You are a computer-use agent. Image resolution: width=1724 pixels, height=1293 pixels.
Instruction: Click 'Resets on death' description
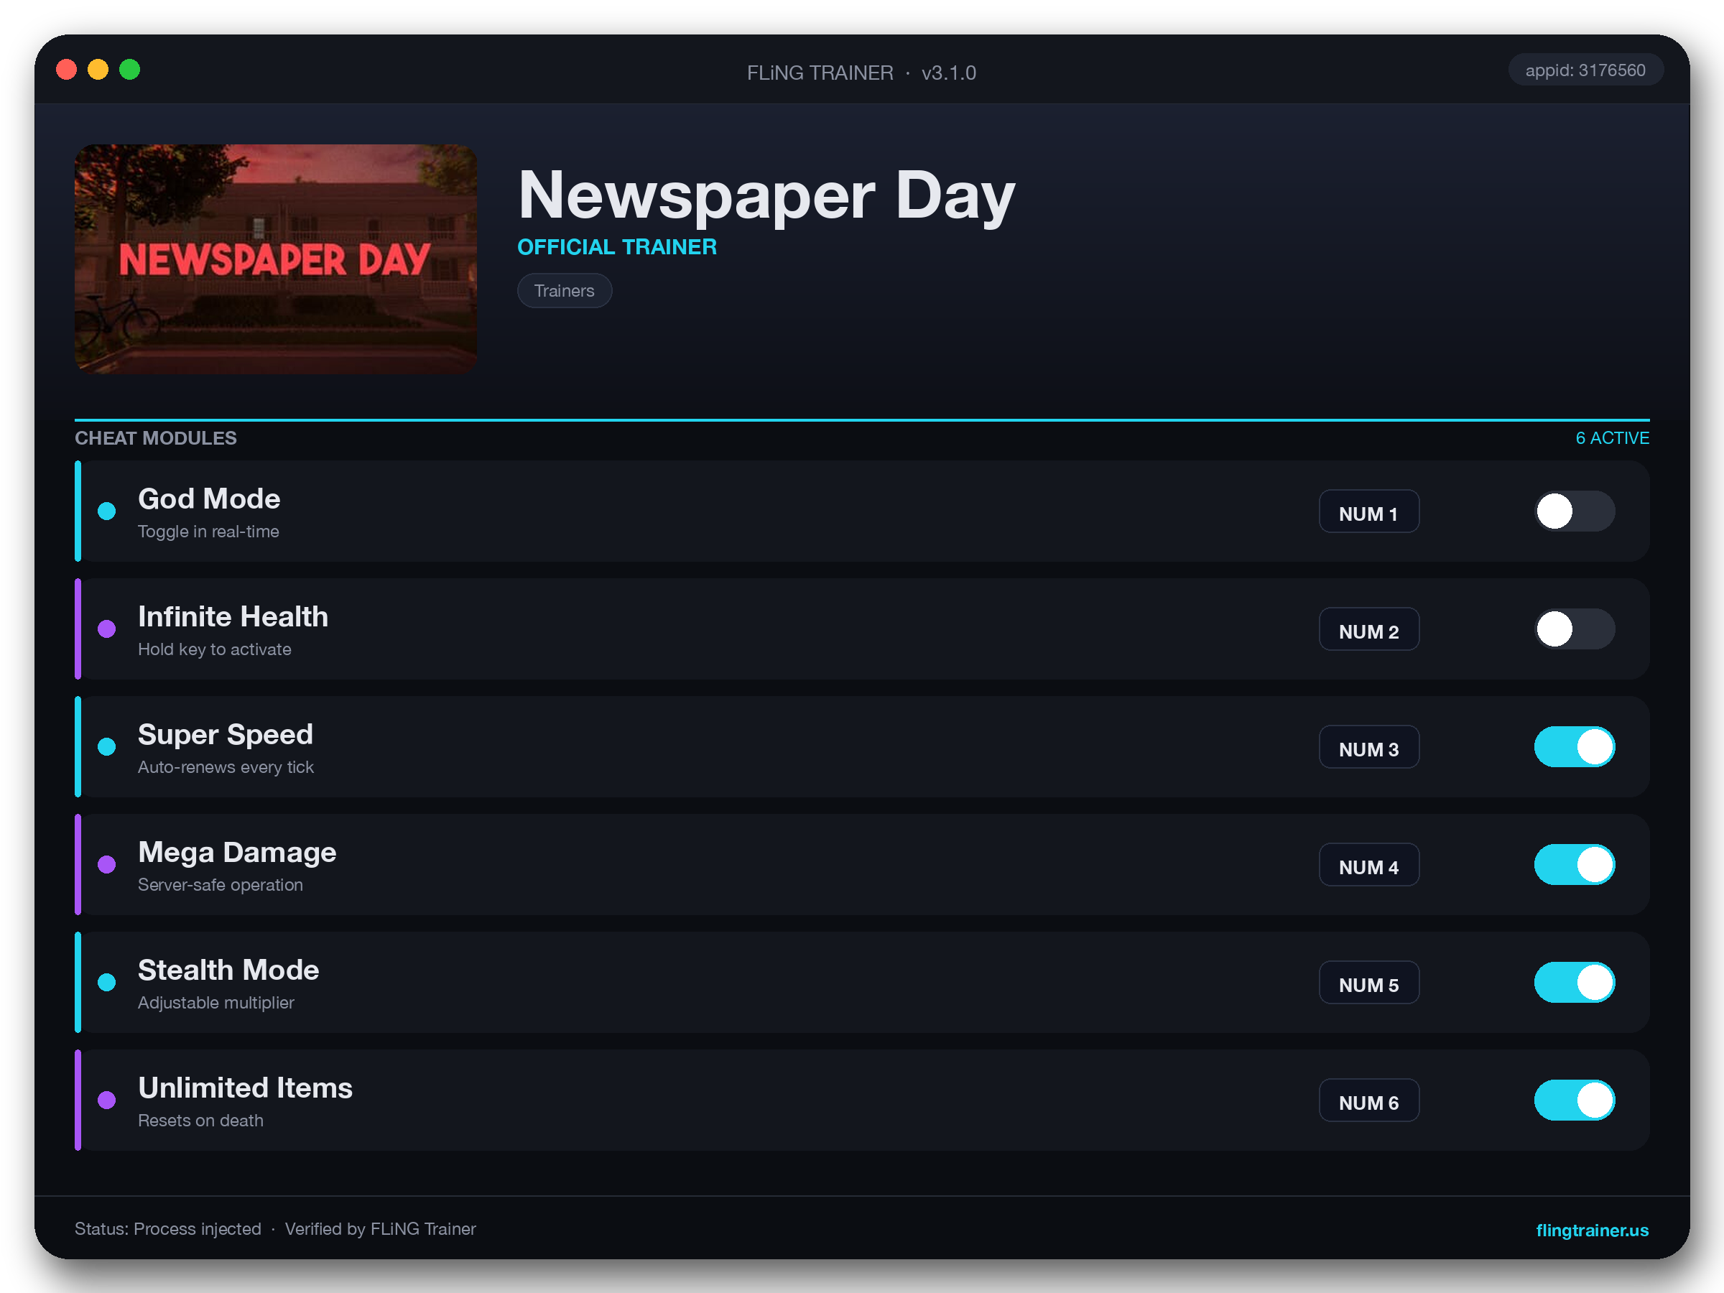pyautogui.click(x=200, y=1120)
